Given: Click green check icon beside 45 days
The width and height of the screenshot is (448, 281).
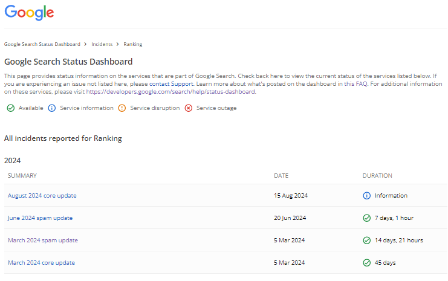Looking at the screenshot, I should pyautogui.click(x=366, y=263).
